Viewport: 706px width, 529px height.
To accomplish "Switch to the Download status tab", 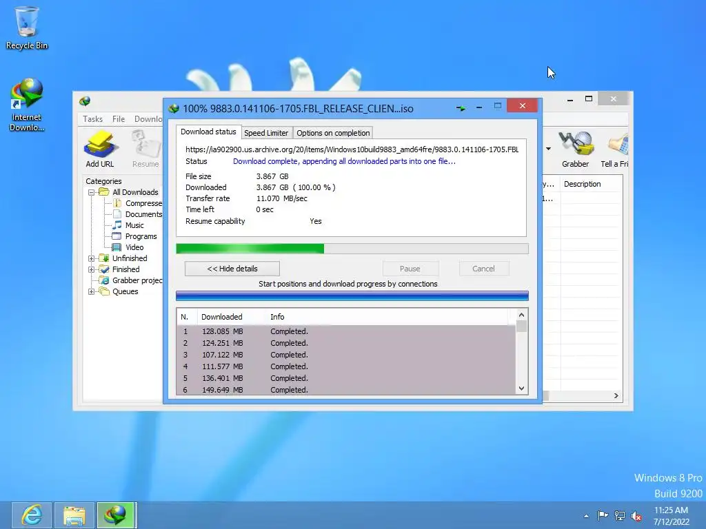I will [208, 132].
